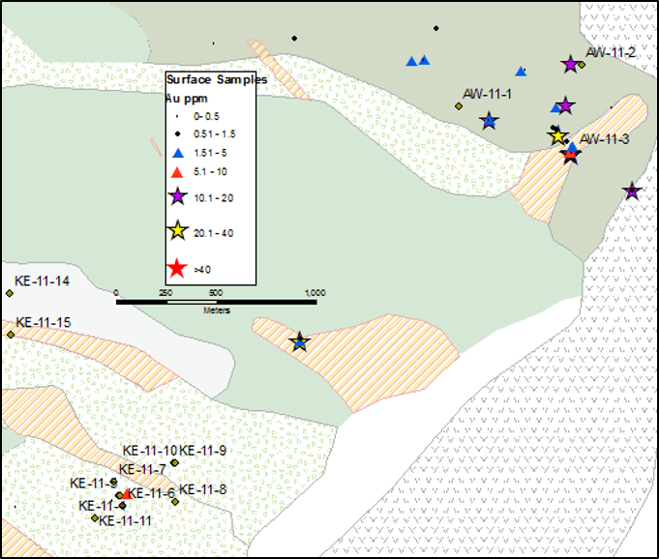659x559 pixels.
Task: Click the scale bar
Action: [217, 302]
